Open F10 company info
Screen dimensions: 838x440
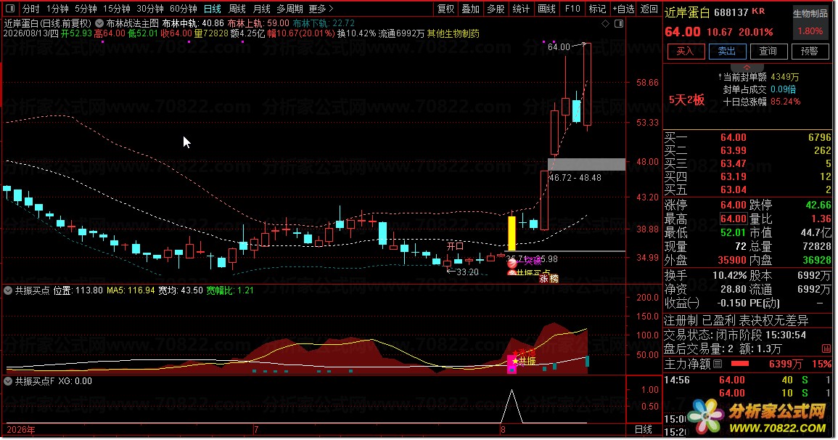572,9
